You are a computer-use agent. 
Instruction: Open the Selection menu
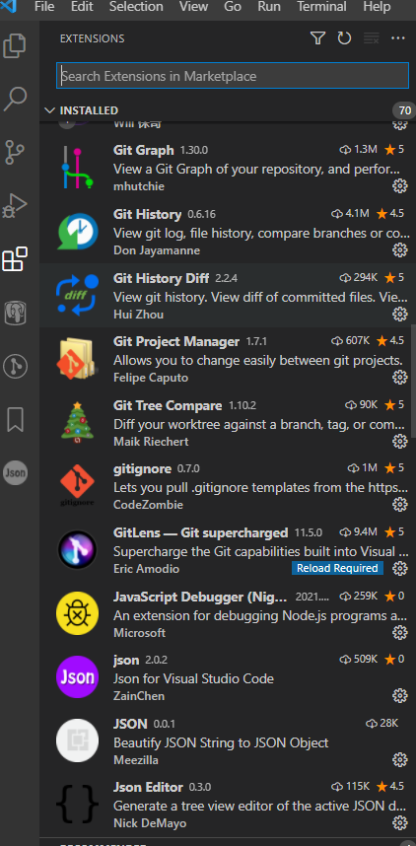[136, 7]
